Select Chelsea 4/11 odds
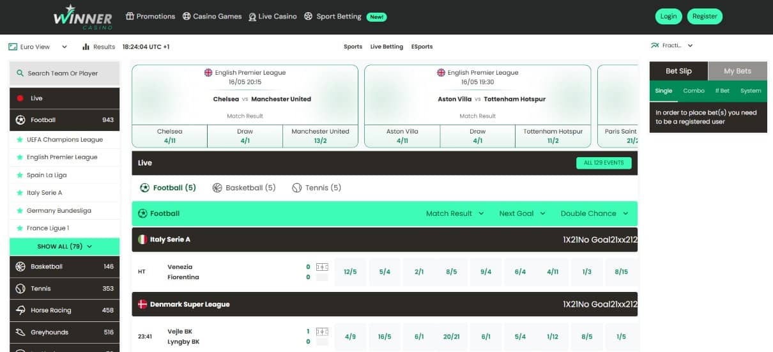This screenshot has height=352, width=773. pyautogui.click(x=170, y=136)
